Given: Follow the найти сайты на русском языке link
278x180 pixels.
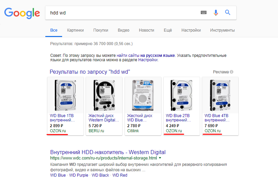Looking at the screenshot, I should point(146,56).
